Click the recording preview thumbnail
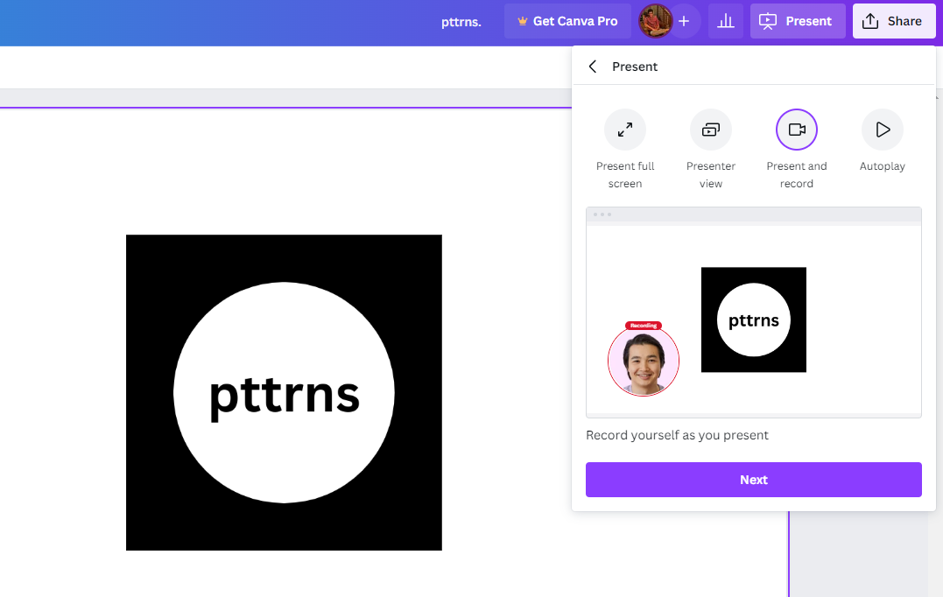 (x=754, y=312)
